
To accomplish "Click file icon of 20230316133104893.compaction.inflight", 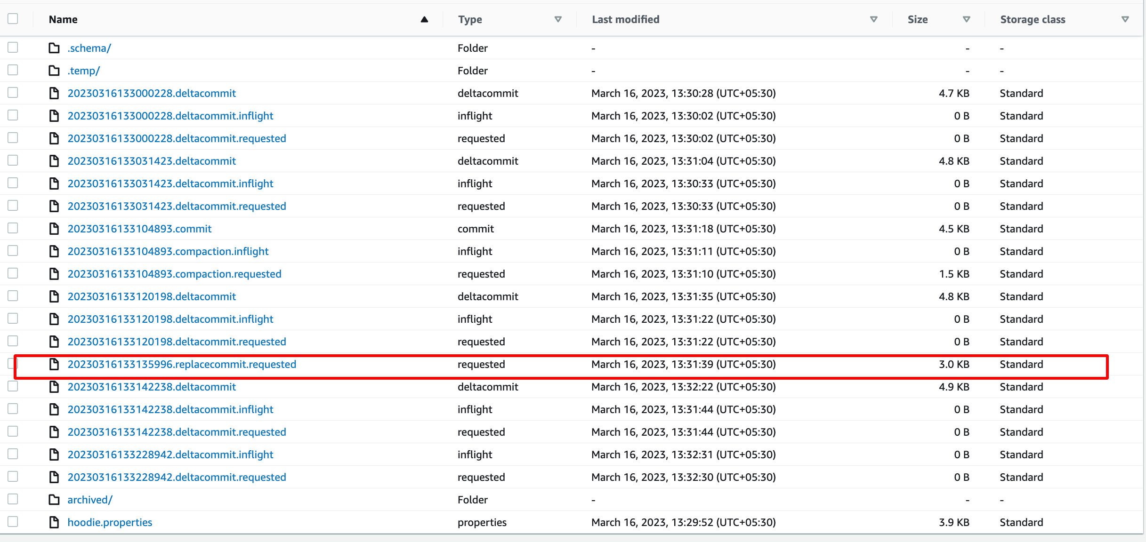I will pos(54,251).
